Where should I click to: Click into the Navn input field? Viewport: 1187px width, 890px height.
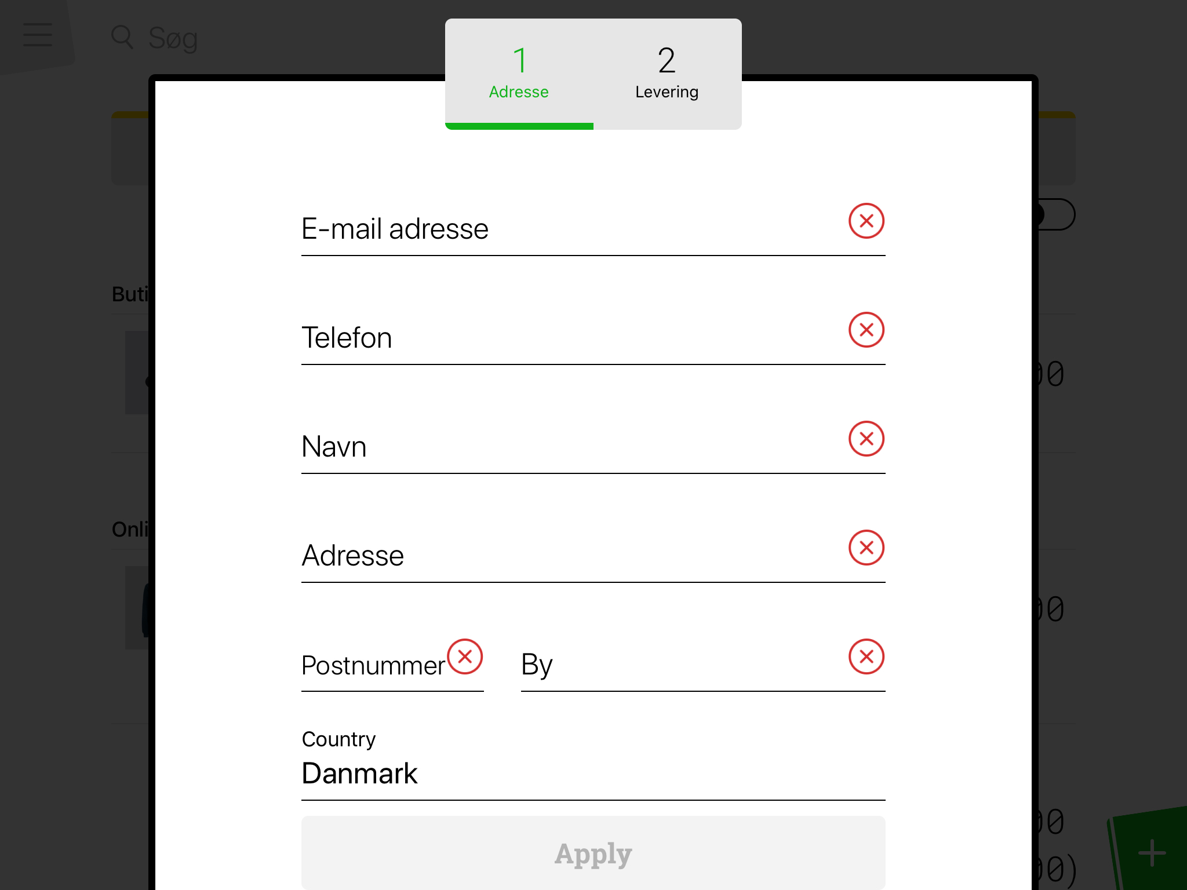[x=568, y=447]
